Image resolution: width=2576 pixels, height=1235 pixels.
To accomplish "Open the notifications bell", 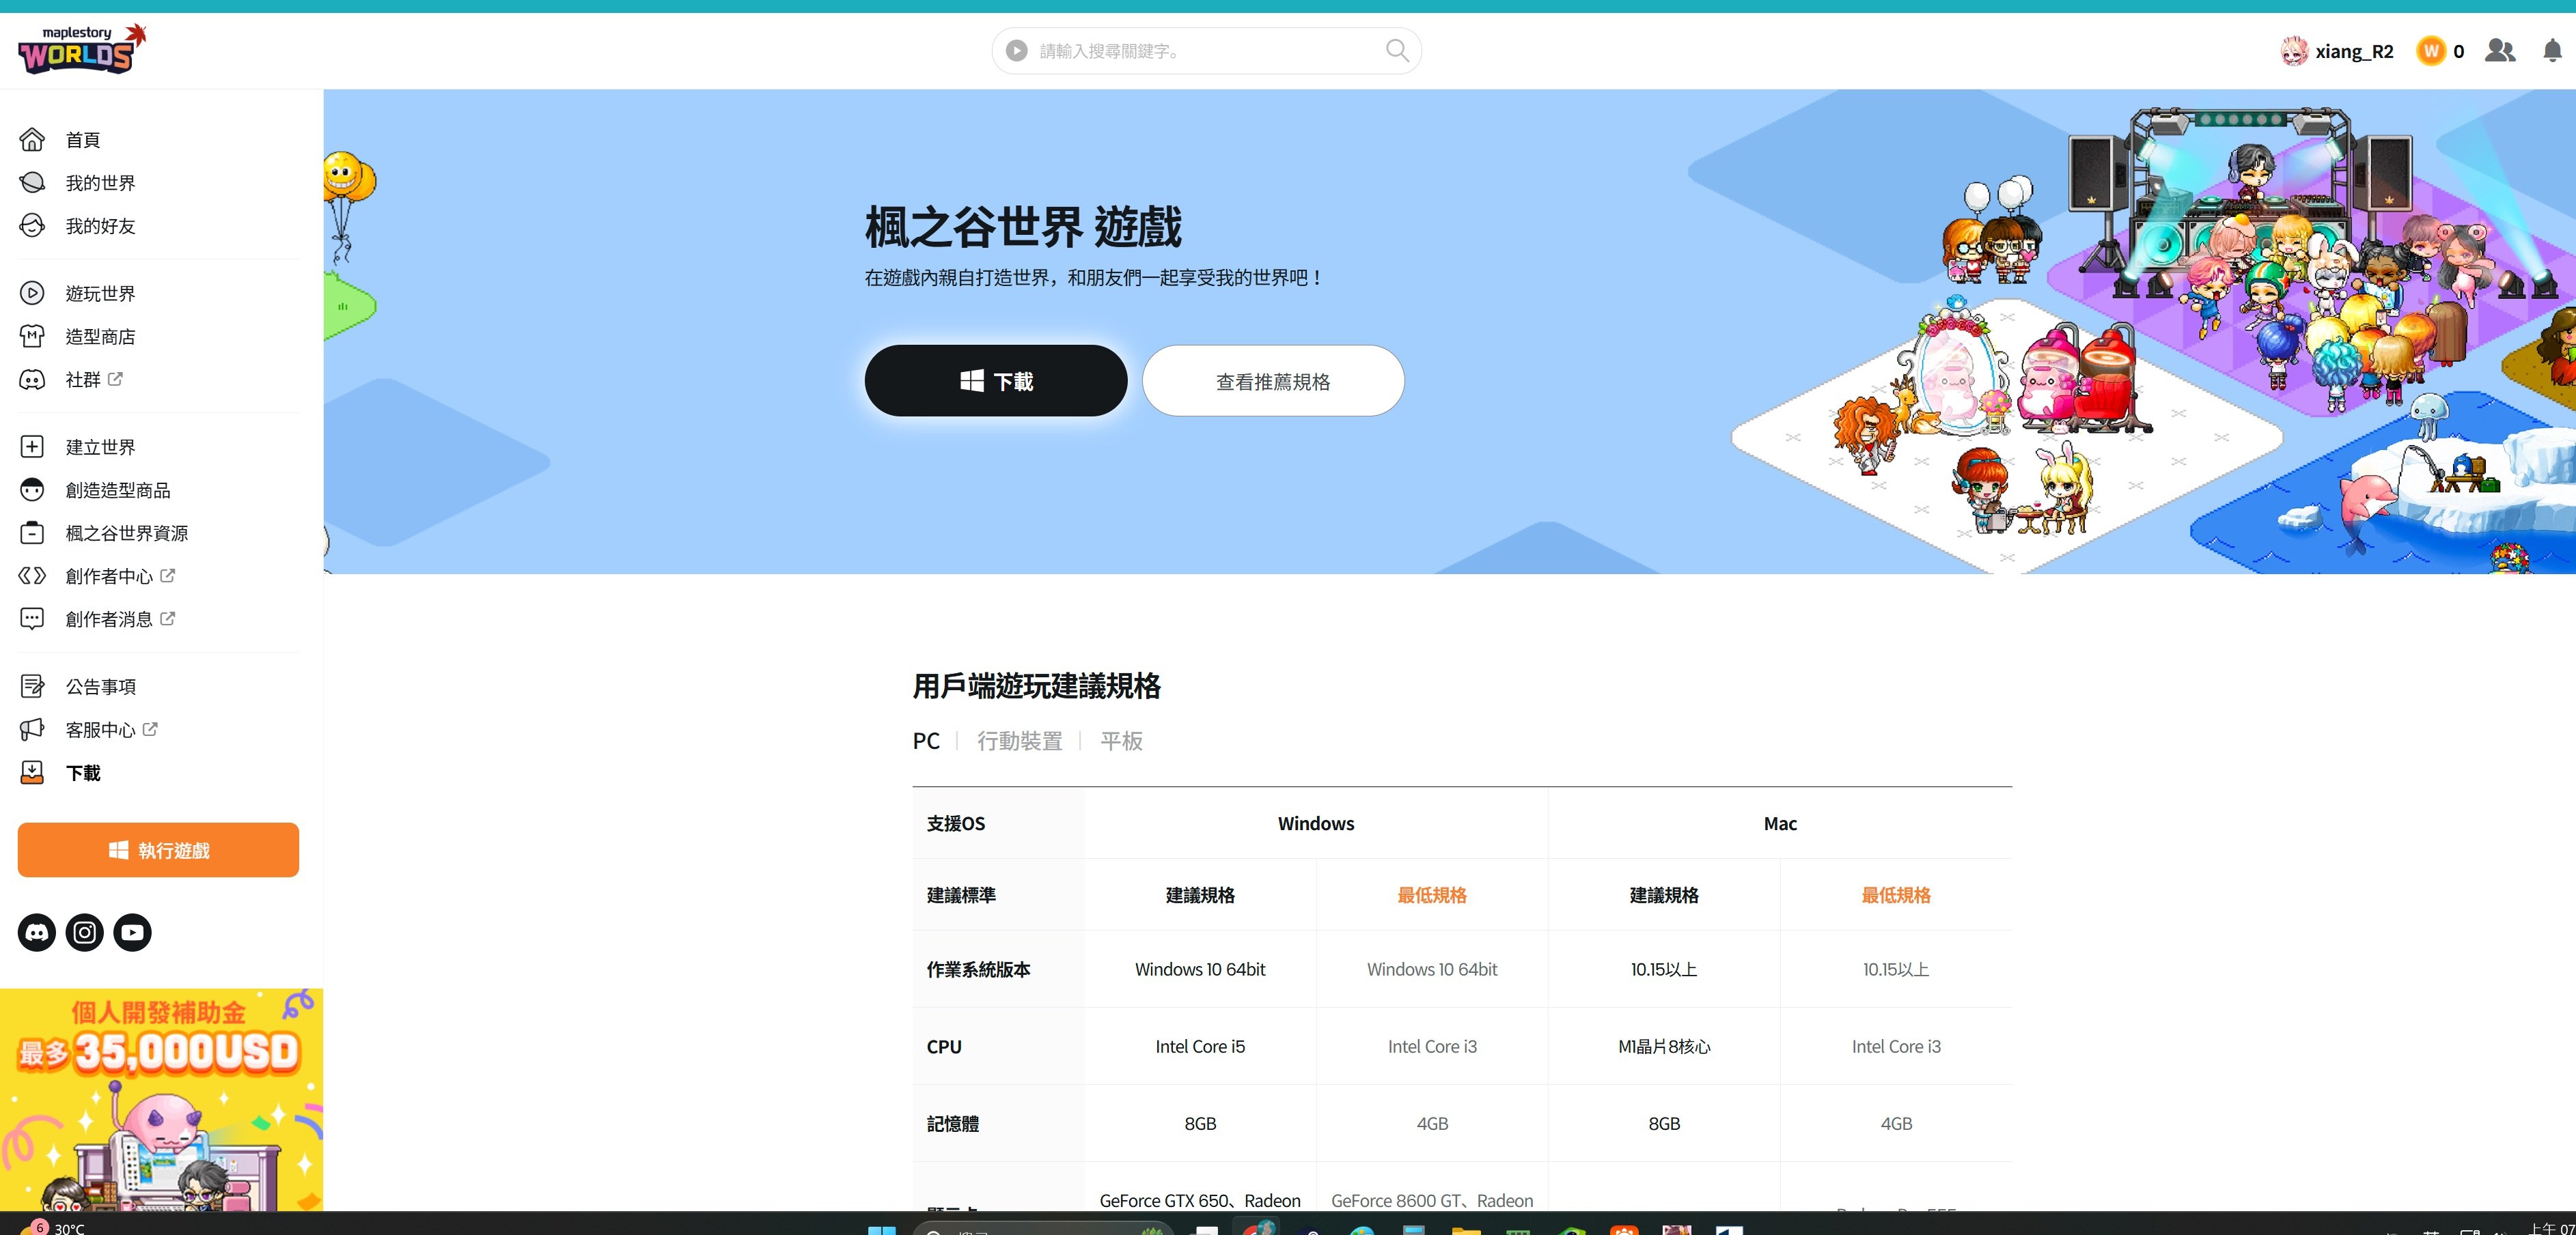I will pyautogui.click(x=2552, y=51).
